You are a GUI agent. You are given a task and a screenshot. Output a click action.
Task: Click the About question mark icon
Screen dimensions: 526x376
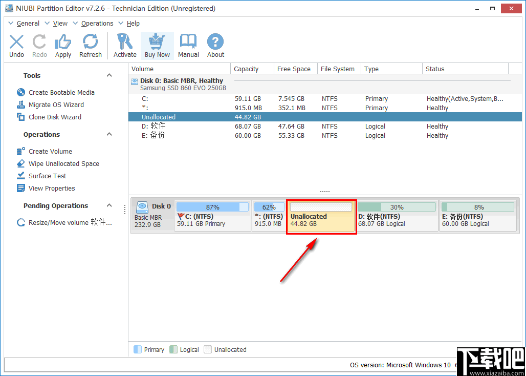pyautogui.click(x=215, y=45)
